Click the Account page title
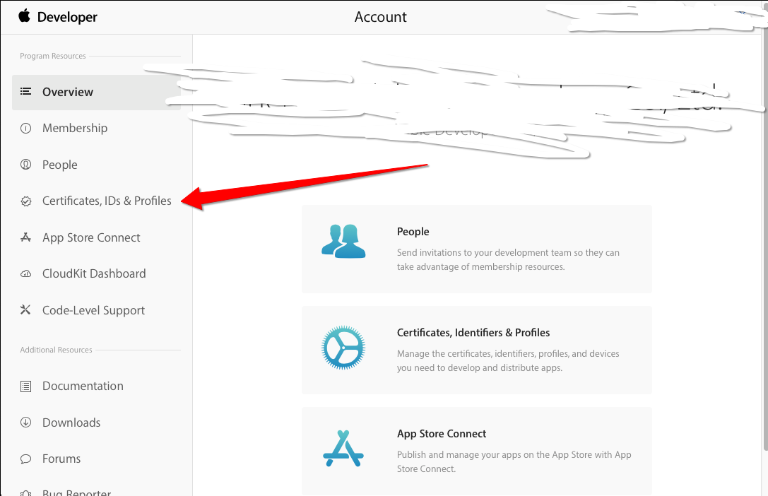 [x=381, y=17]
